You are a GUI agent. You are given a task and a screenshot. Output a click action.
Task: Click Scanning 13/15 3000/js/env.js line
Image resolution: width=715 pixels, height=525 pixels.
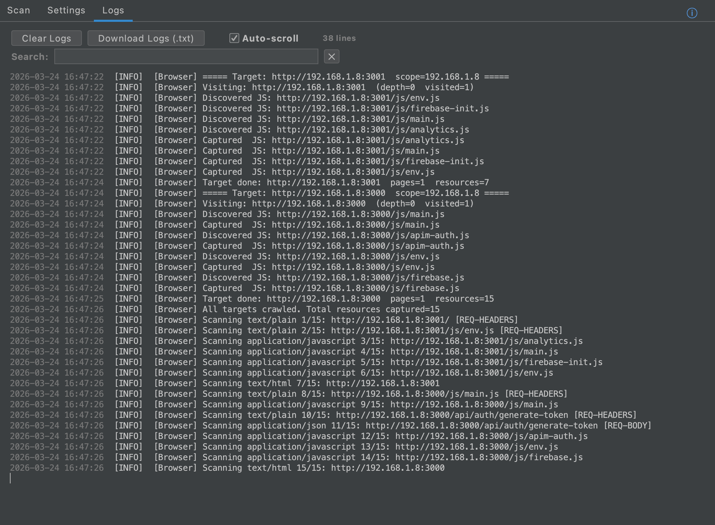pos(284,447)
